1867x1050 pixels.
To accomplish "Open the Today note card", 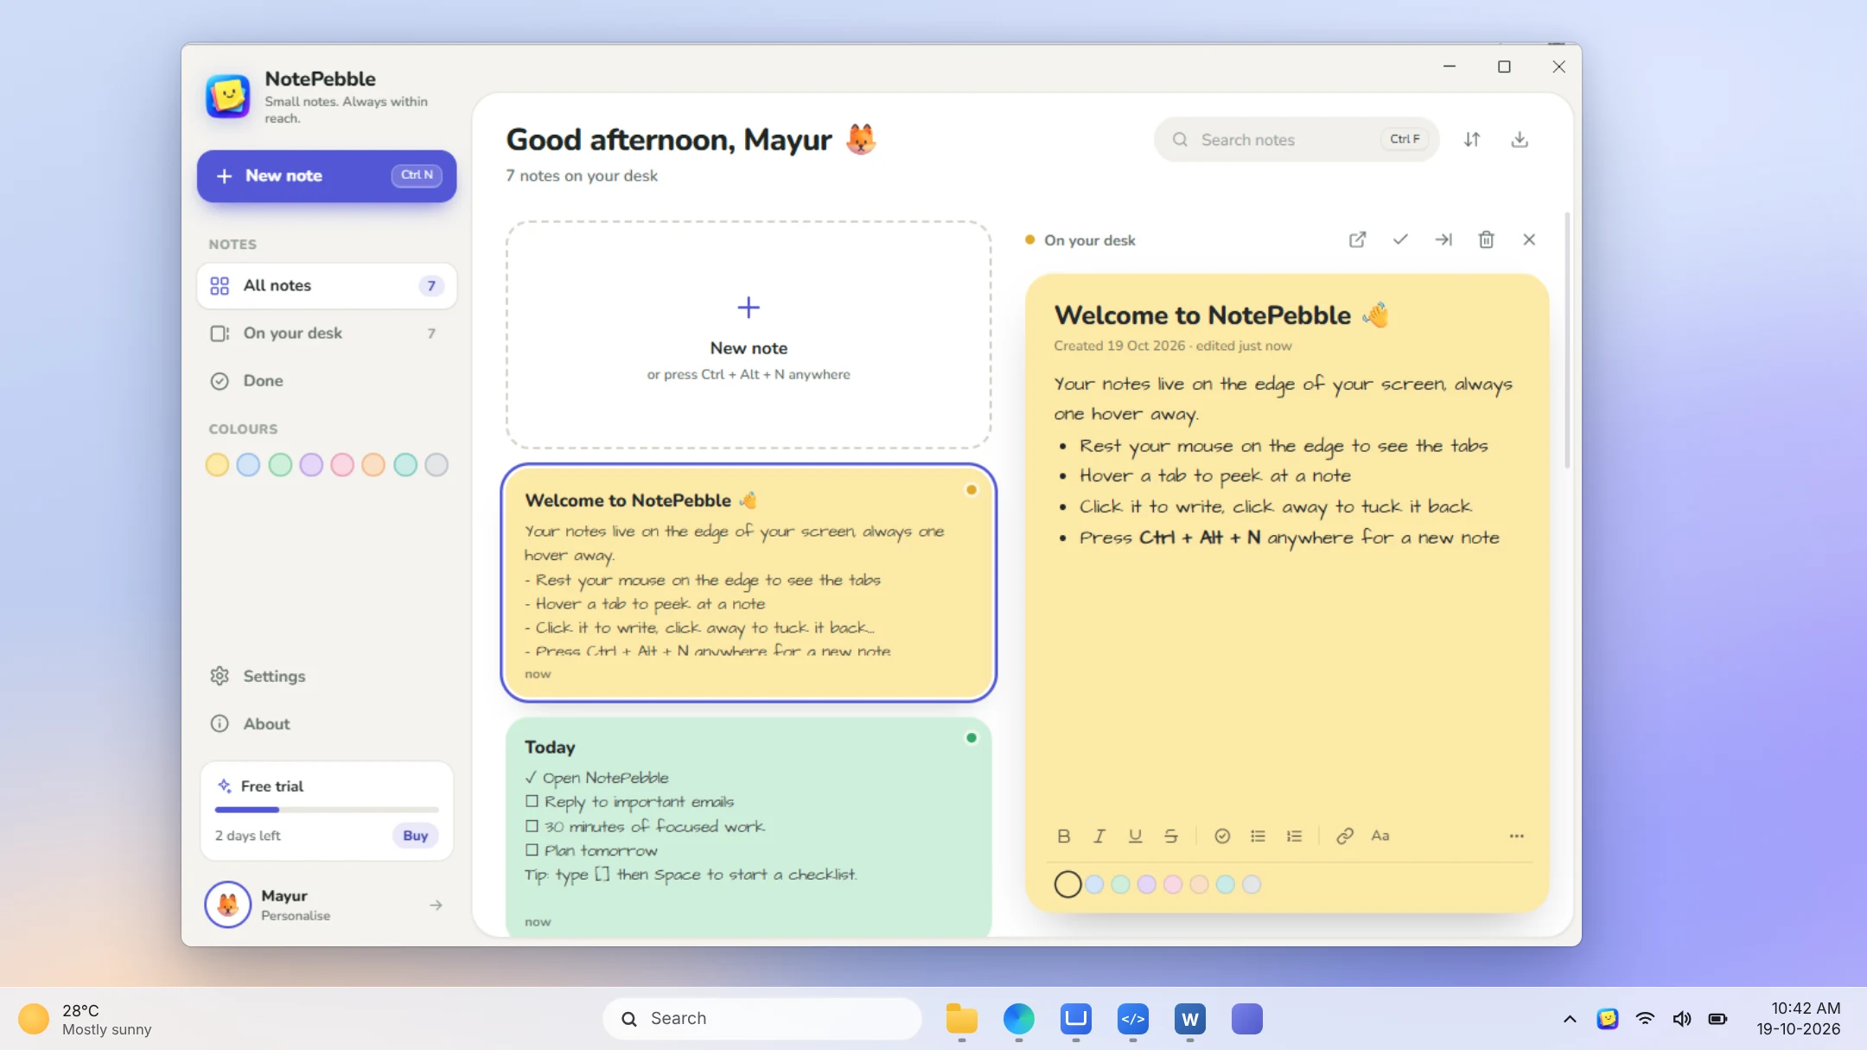I will click(x=749, y=827).
